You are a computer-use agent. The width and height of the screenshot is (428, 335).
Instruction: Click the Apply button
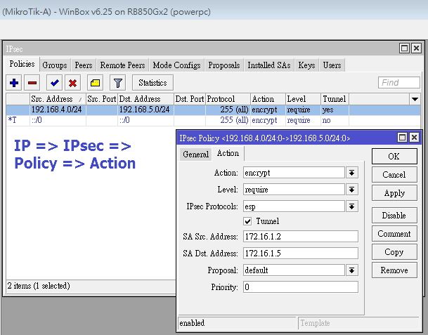(x=394, y=193)
